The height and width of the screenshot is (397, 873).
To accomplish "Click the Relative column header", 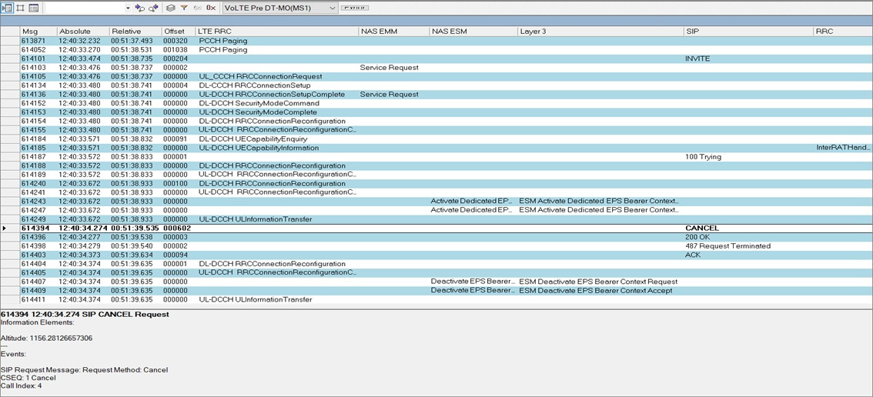I will pyautogui.click(x=135, y=32).
